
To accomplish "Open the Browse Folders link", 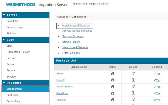I will (x=71, y=42).
